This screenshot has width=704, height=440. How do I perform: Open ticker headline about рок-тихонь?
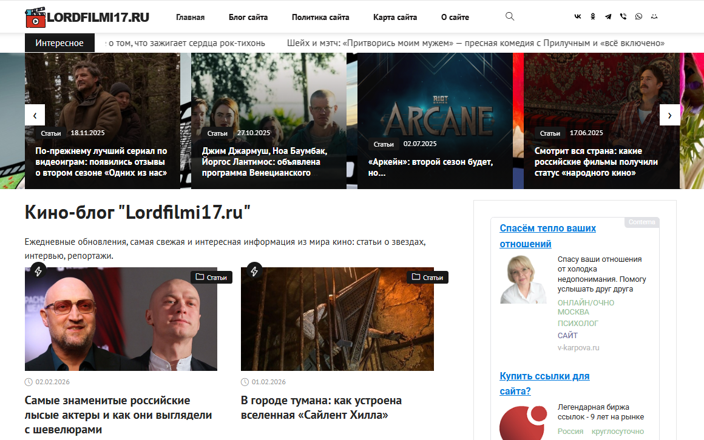[x=186, y=43]
